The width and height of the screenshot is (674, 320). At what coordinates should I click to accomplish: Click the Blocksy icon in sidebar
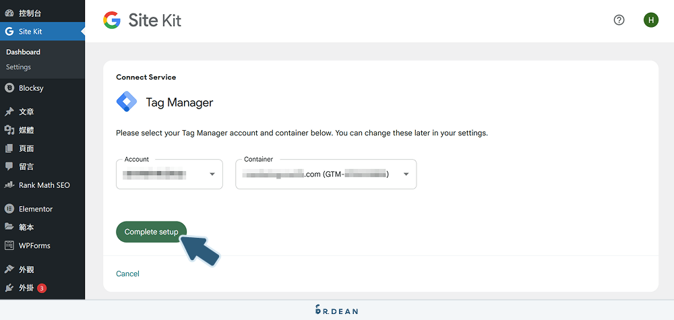[9, 88]
